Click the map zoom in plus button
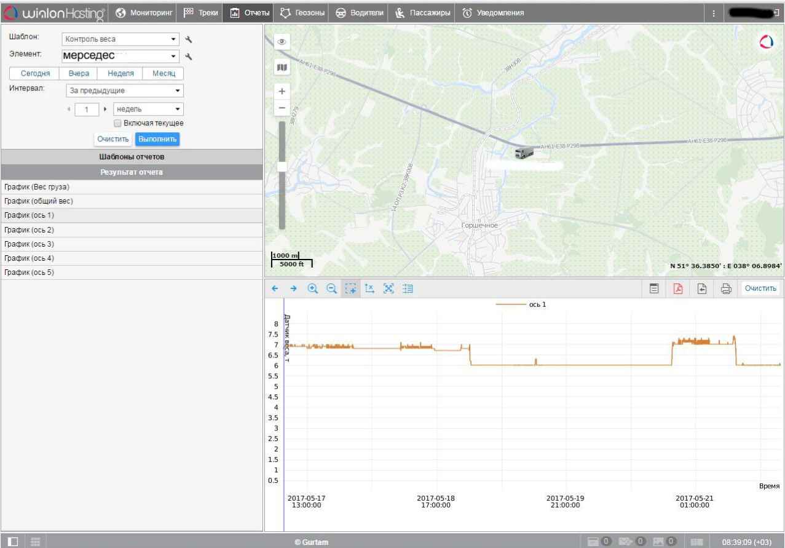The width and height of the screenshot is (785, 548). (282, 91)
